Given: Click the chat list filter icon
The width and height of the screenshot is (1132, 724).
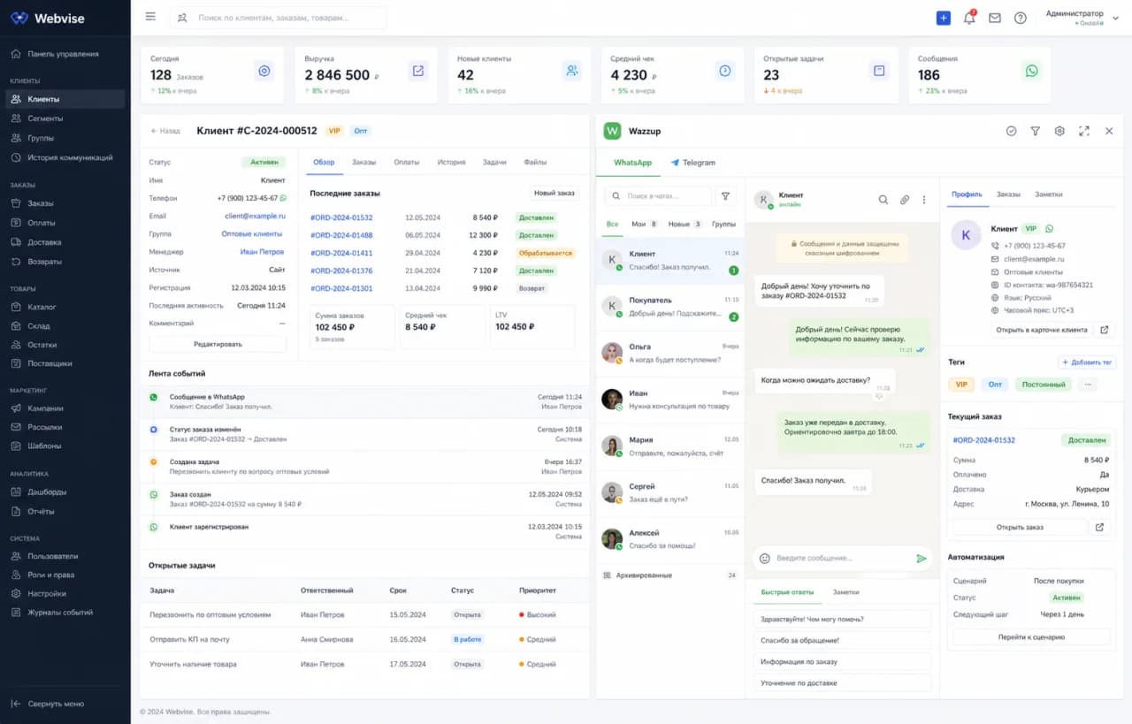Looking at the screenshot, I should tap(725, 196).
